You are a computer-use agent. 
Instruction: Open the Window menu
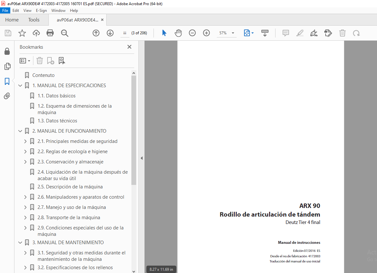click(58, 11)
